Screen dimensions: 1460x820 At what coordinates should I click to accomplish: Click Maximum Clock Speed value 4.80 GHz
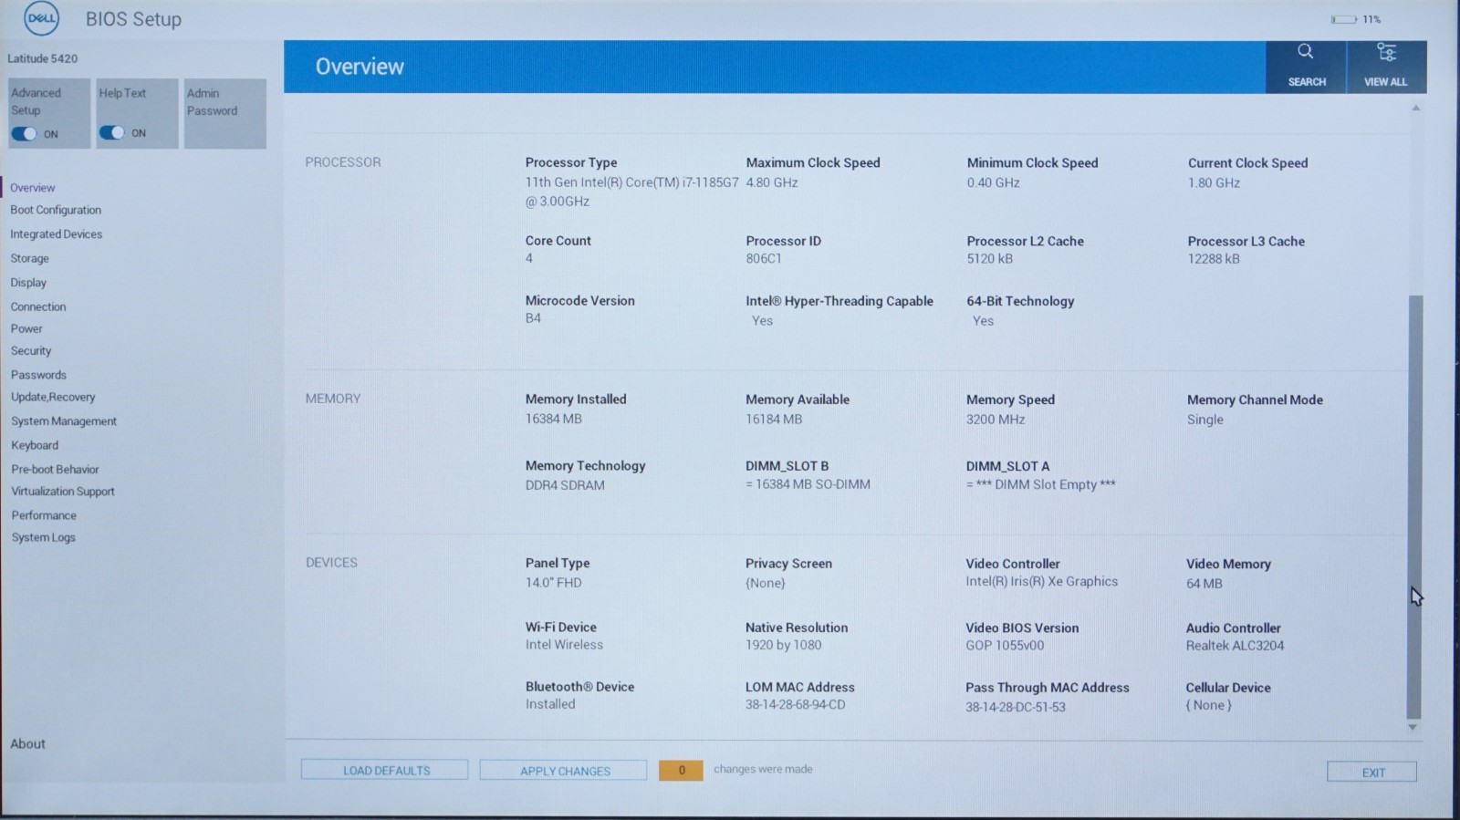tap(772, 182)
